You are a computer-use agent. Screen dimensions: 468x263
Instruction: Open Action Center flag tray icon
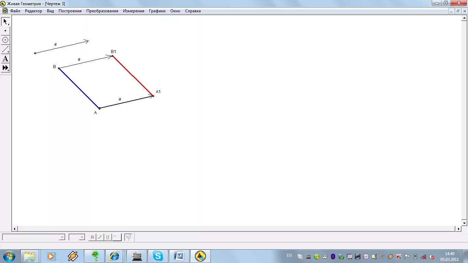(407, 256)
